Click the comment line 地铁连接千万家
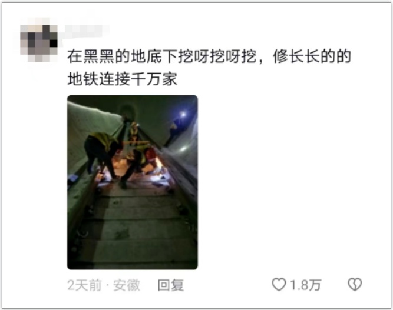 pos(123,79)
